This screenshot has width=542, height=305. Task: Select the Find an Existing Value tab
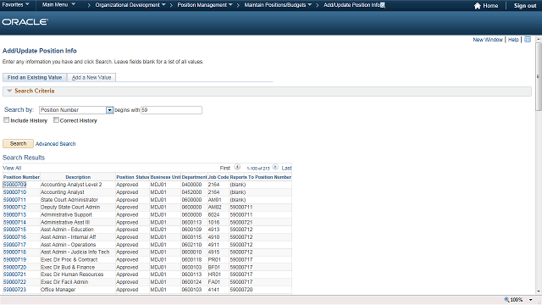click(x=35, y=77)
